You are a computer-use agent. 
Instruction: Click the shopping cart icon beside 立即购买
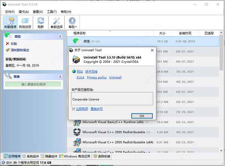[x=73, y=109]
